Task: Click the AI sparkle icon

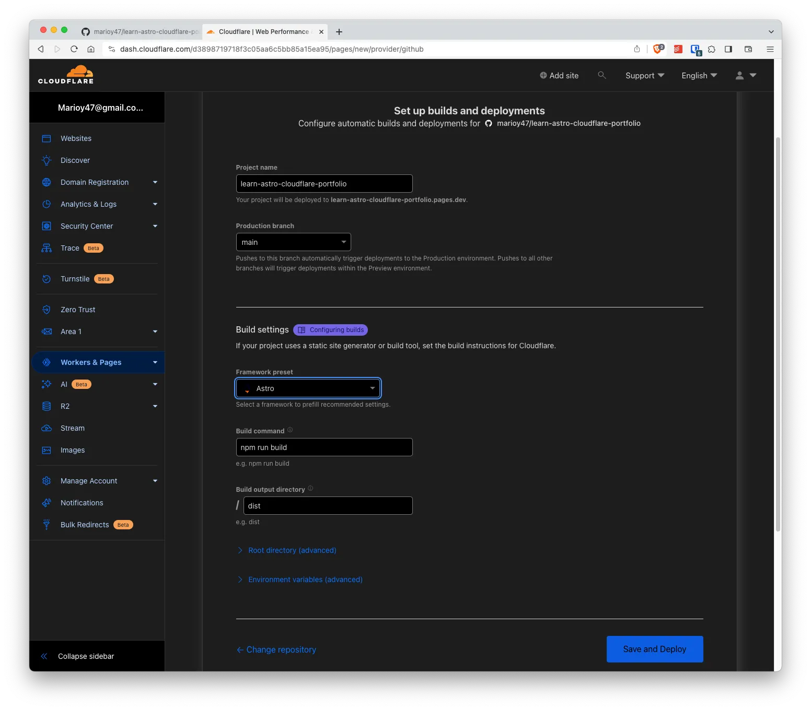Action: click(47, 384)
